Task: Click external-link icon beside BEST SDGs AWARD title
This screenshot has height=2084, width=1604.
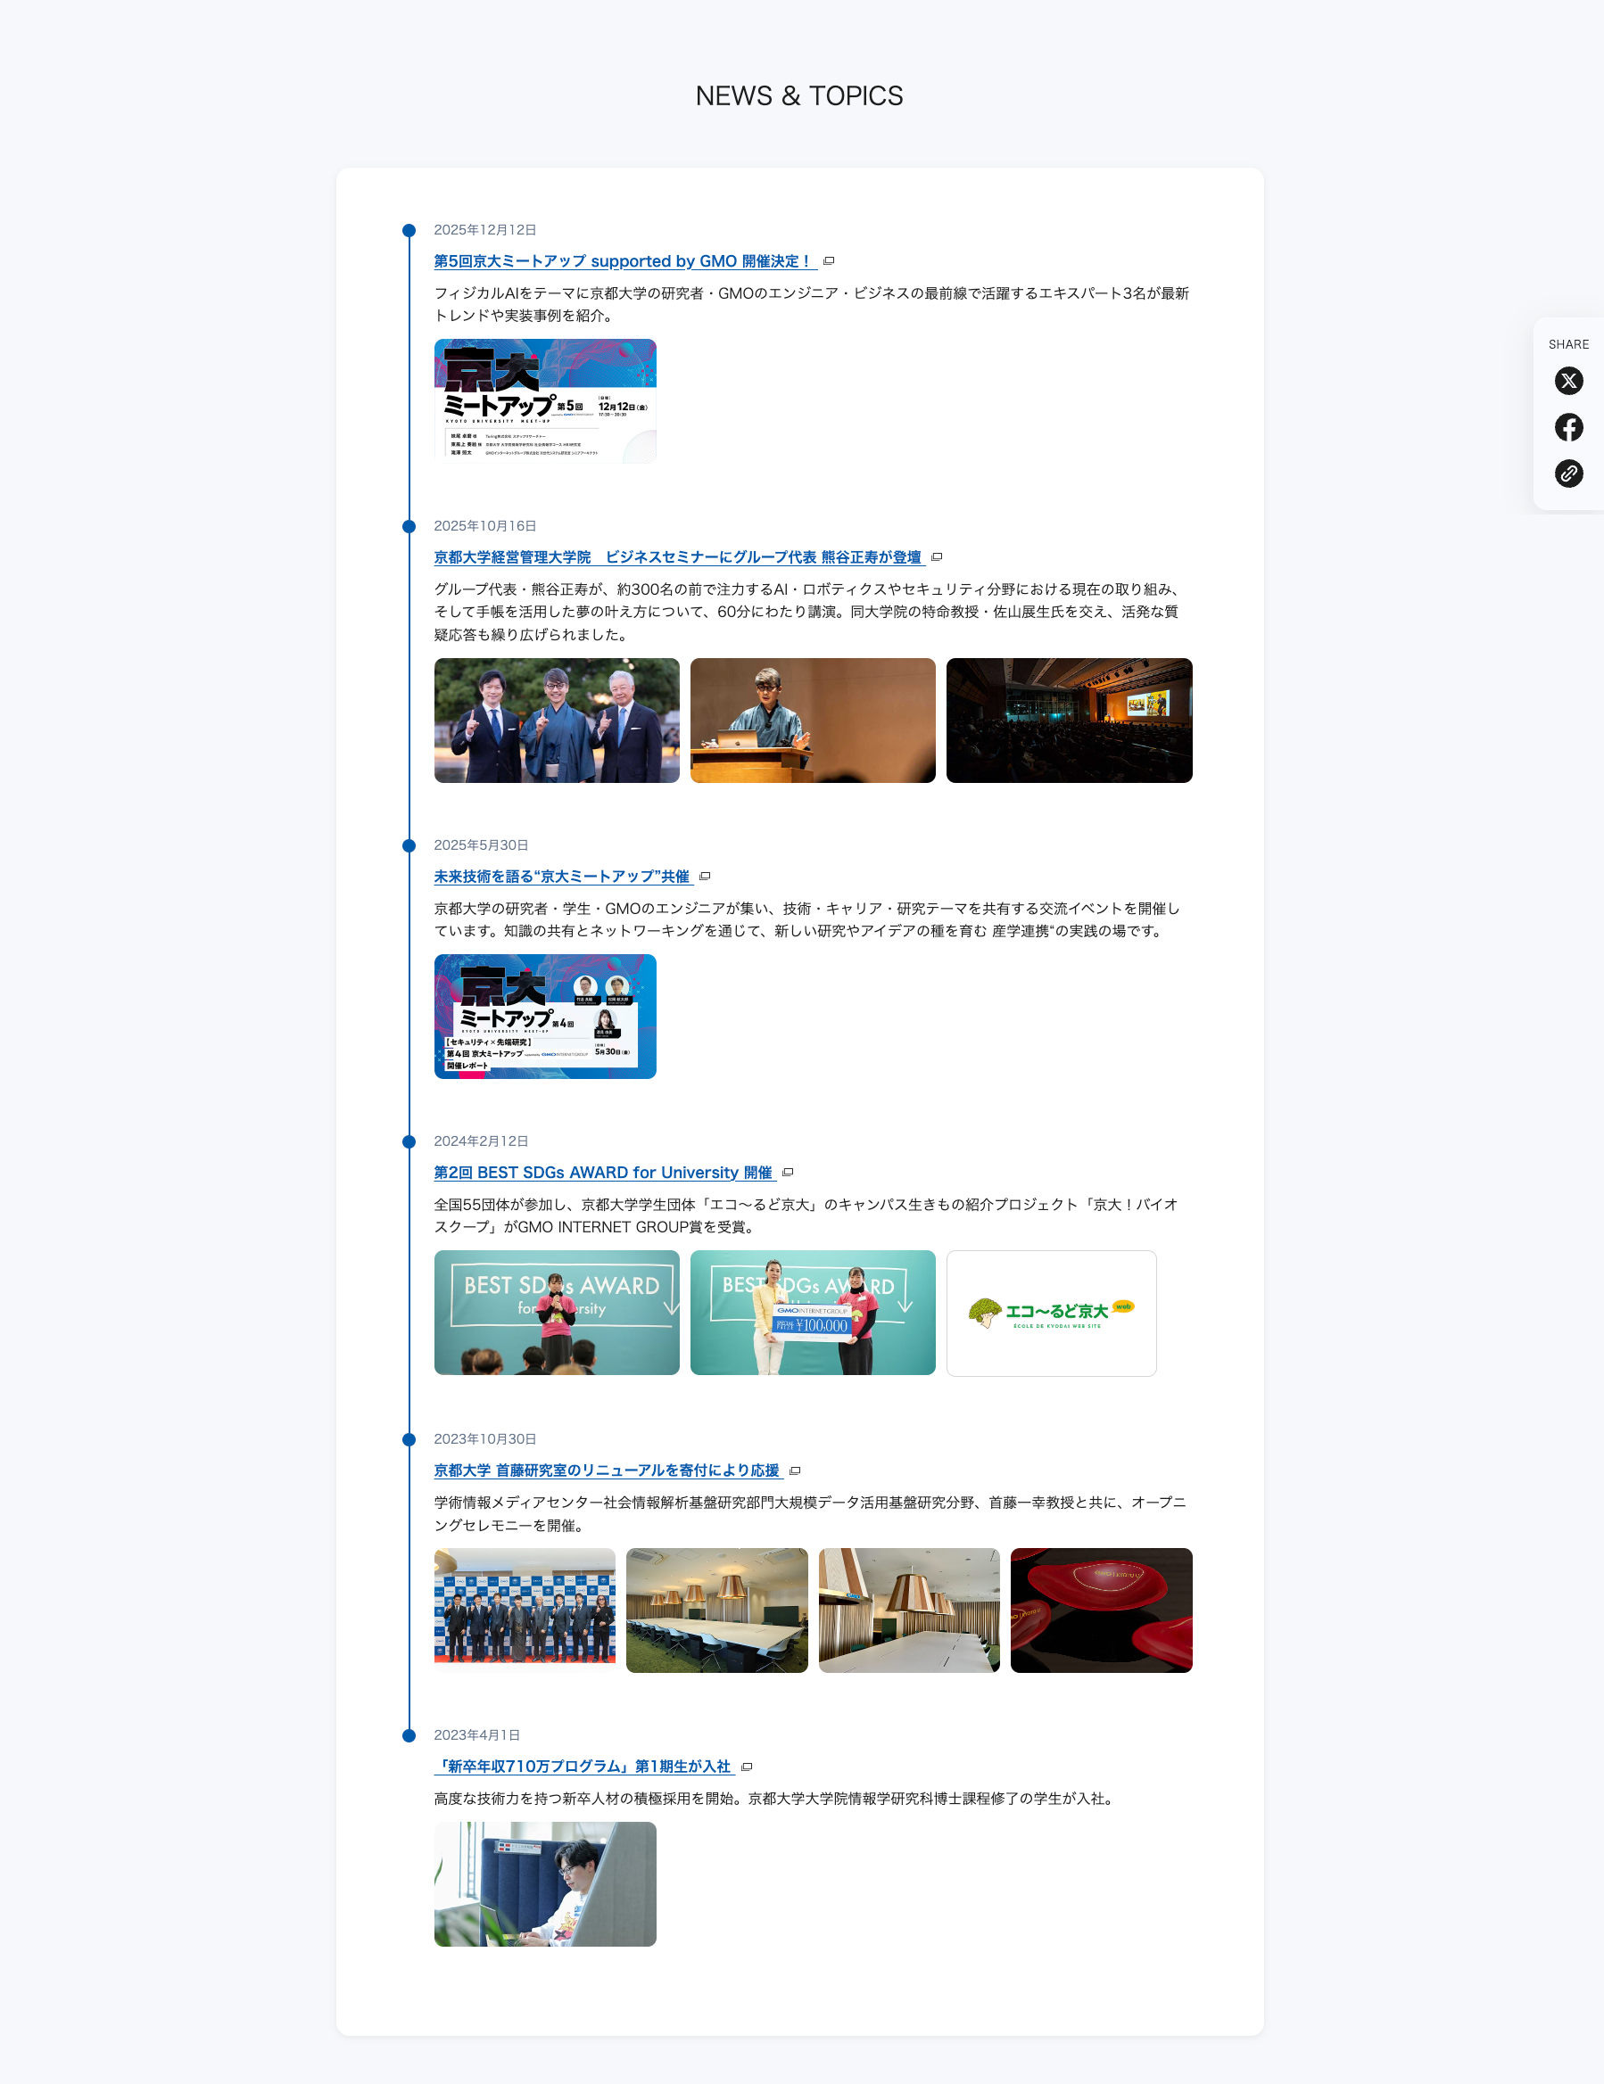Action: pyautogui.click(x=788, y=1173)
